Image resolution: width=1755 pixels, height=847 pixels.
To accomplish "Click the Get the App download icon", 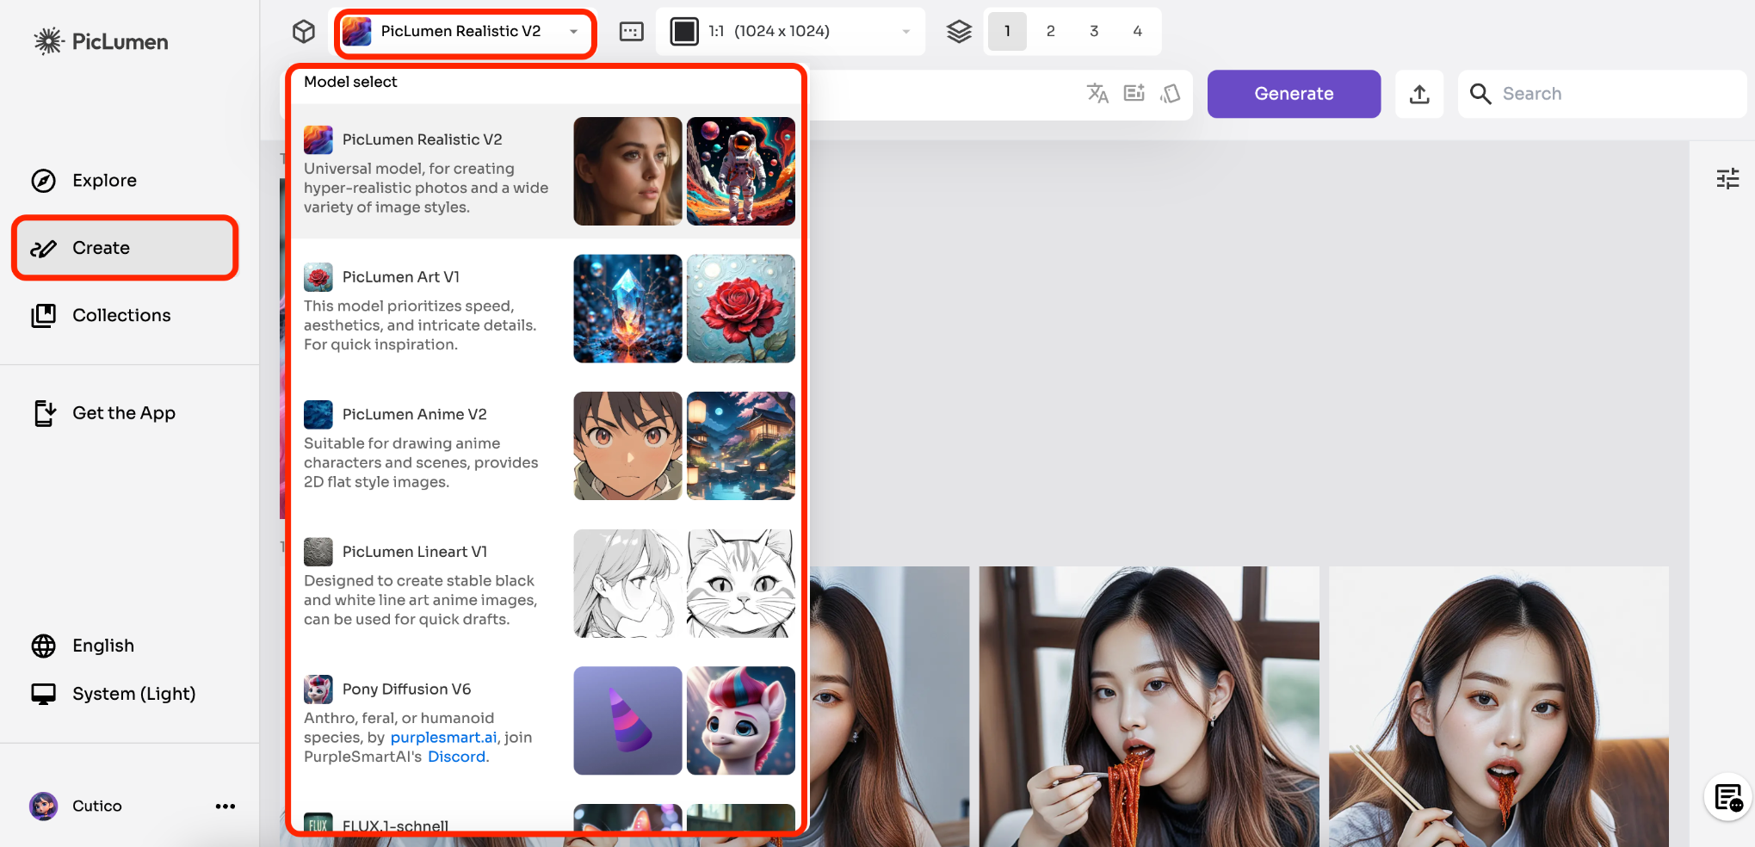I will pyautogui.click(x=45, y=413).
